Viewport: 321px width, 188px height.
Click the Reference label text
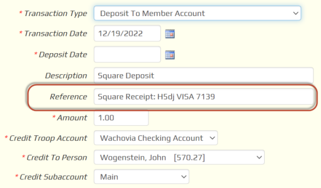[68, 97]
